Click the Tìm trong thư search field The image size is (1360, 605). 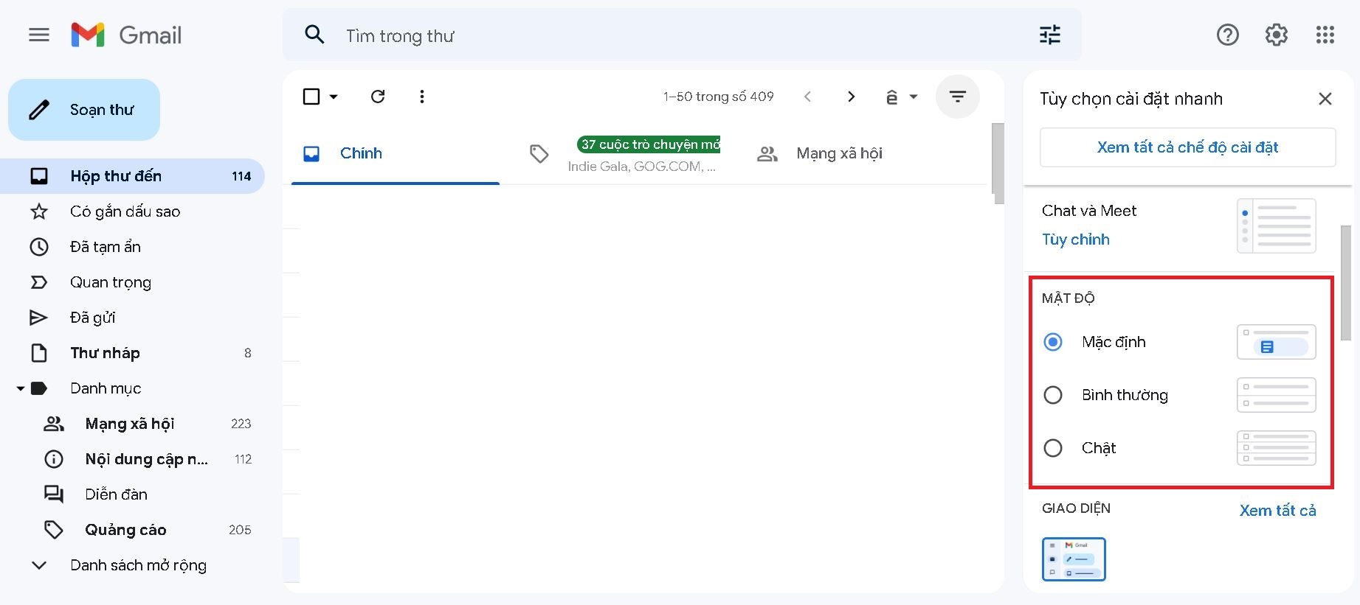coord(683,35)
